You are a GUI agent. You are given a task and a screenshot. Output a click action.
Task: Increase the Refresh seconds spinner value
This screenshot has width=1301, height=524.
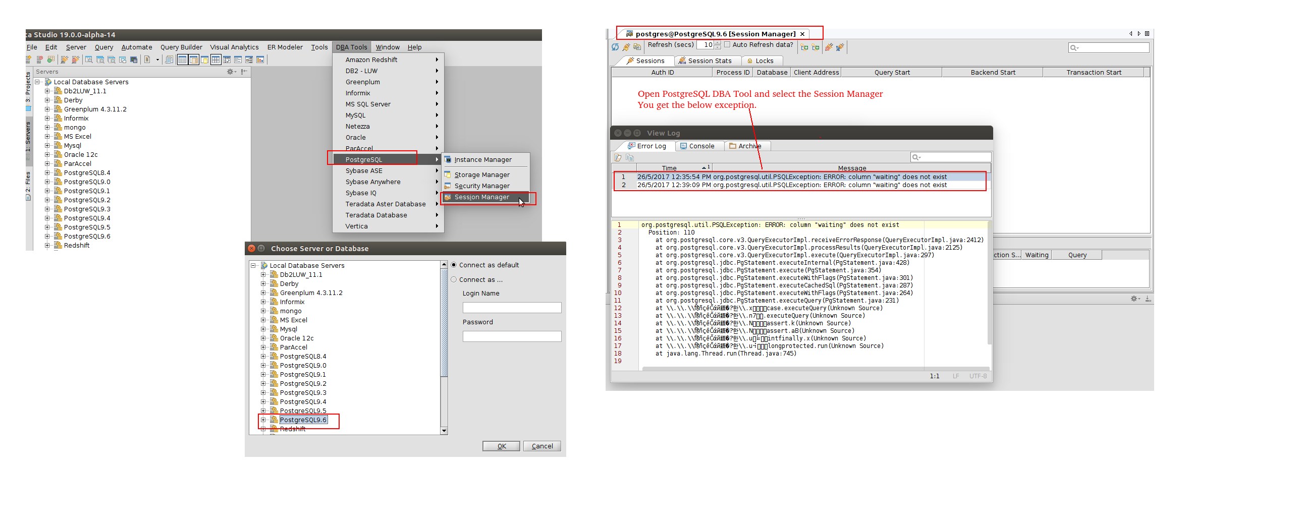718,42
